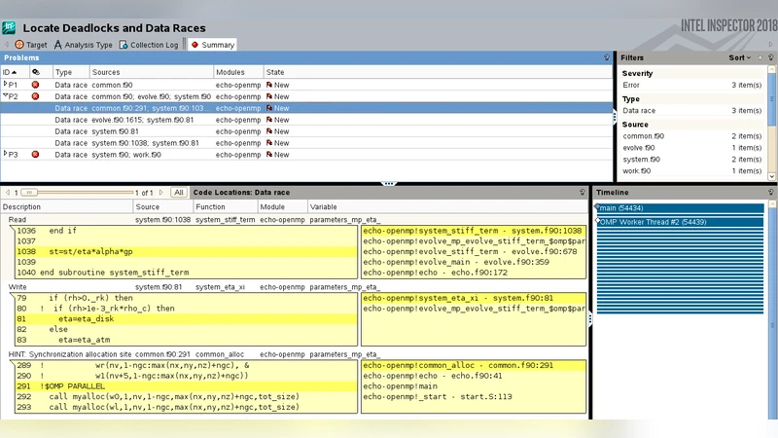Click stack frame evolve_main - evolve.f90:359
Screen dimensions: 778x438
(456, 262)
